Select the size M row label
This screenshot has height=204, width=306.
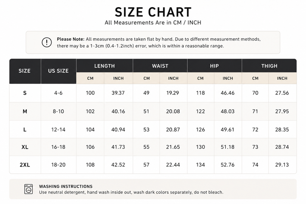click(x=25, y=111)
